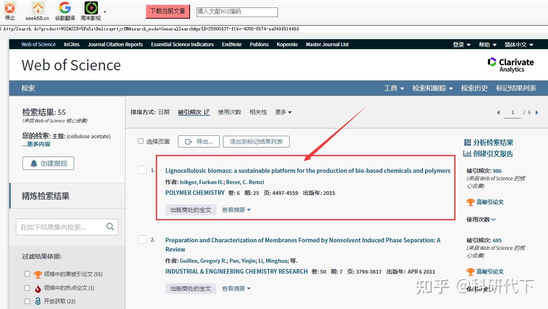This screenshot has width=548, height=309.
Task: Open author Guillen, Gregory R.
Action: pos(204,261)
